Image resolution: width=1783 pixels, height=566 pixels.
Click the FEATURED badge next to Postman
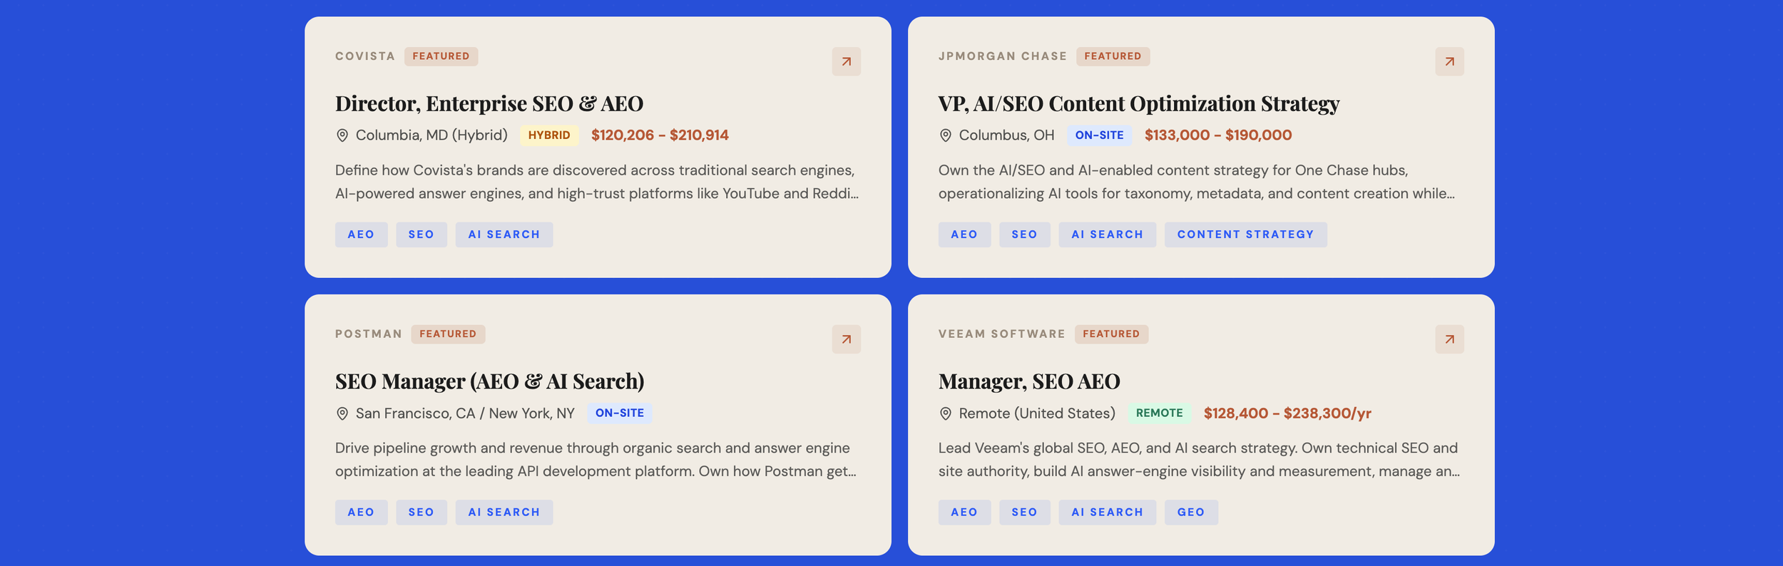[448, 334]
